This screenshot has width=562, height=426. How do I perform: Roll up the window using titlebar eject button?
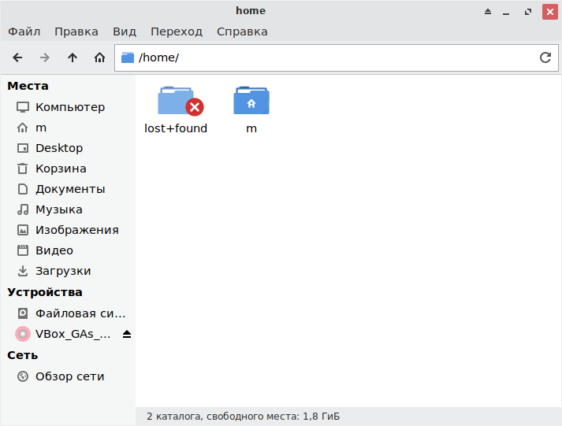tap(487, 11)
